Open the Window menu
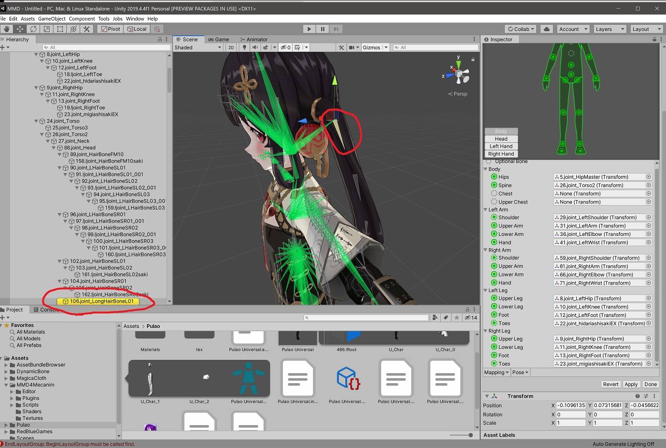Image resolution: width=666 pixels, height=448 pixels. click(135, 19)
